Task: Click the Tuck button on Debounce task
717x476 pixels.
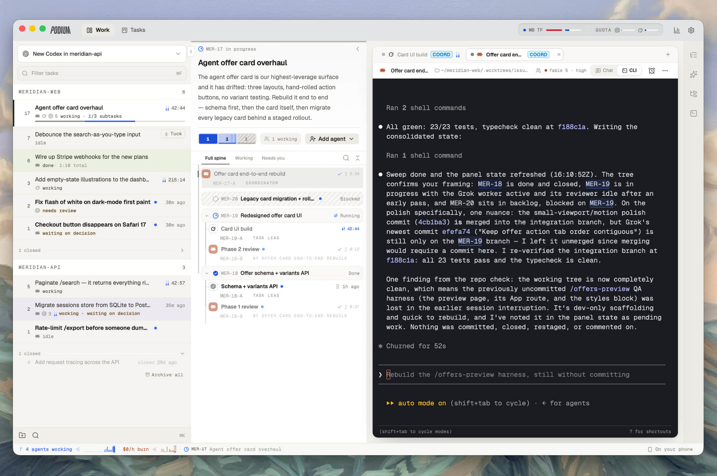Action: pyautogui.click(x=173, y=134)
